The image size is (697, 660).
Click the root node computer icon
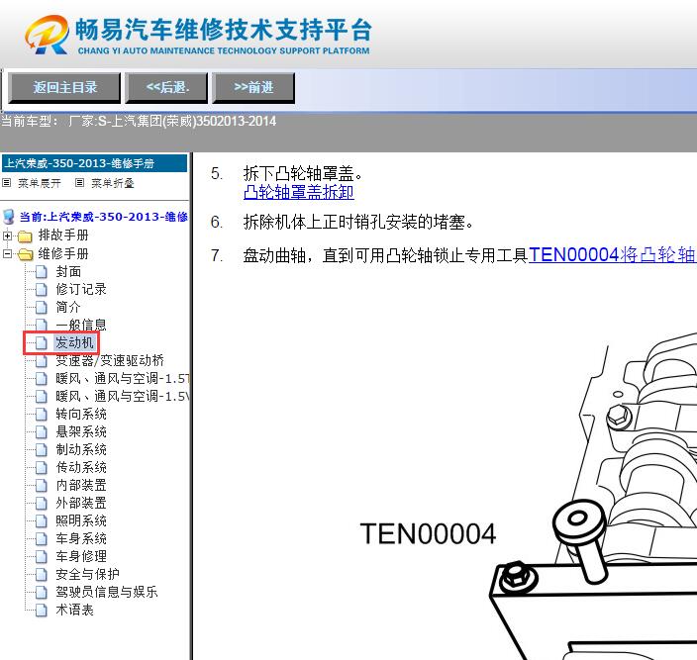(9, 217)
